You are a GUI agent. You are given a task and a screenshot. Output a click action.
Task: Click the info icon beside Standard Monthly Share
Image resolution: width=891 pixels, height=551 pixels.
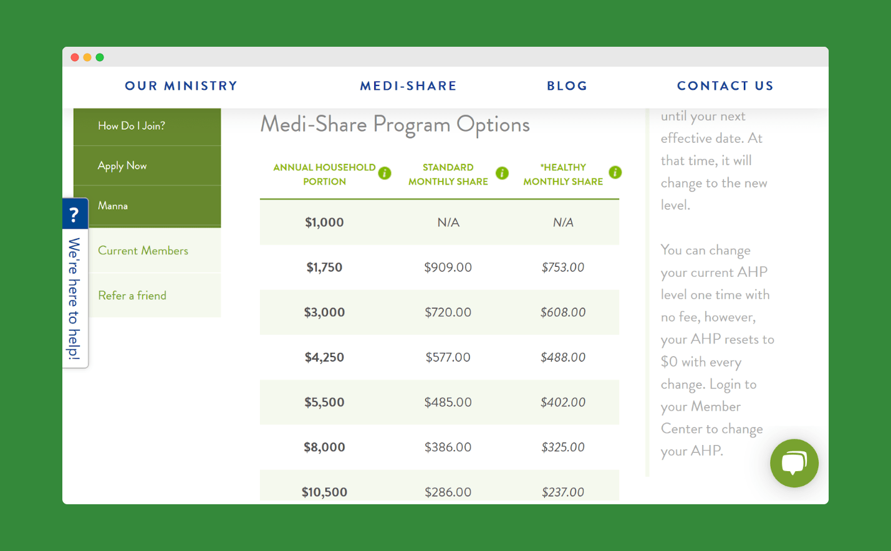[502, 173]
